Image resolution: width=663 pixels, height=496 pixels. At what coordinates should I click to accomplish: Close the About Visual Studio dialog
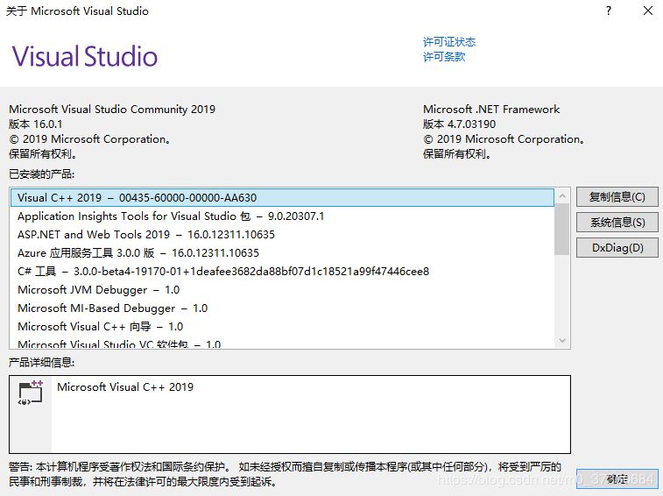pos(647,11)
